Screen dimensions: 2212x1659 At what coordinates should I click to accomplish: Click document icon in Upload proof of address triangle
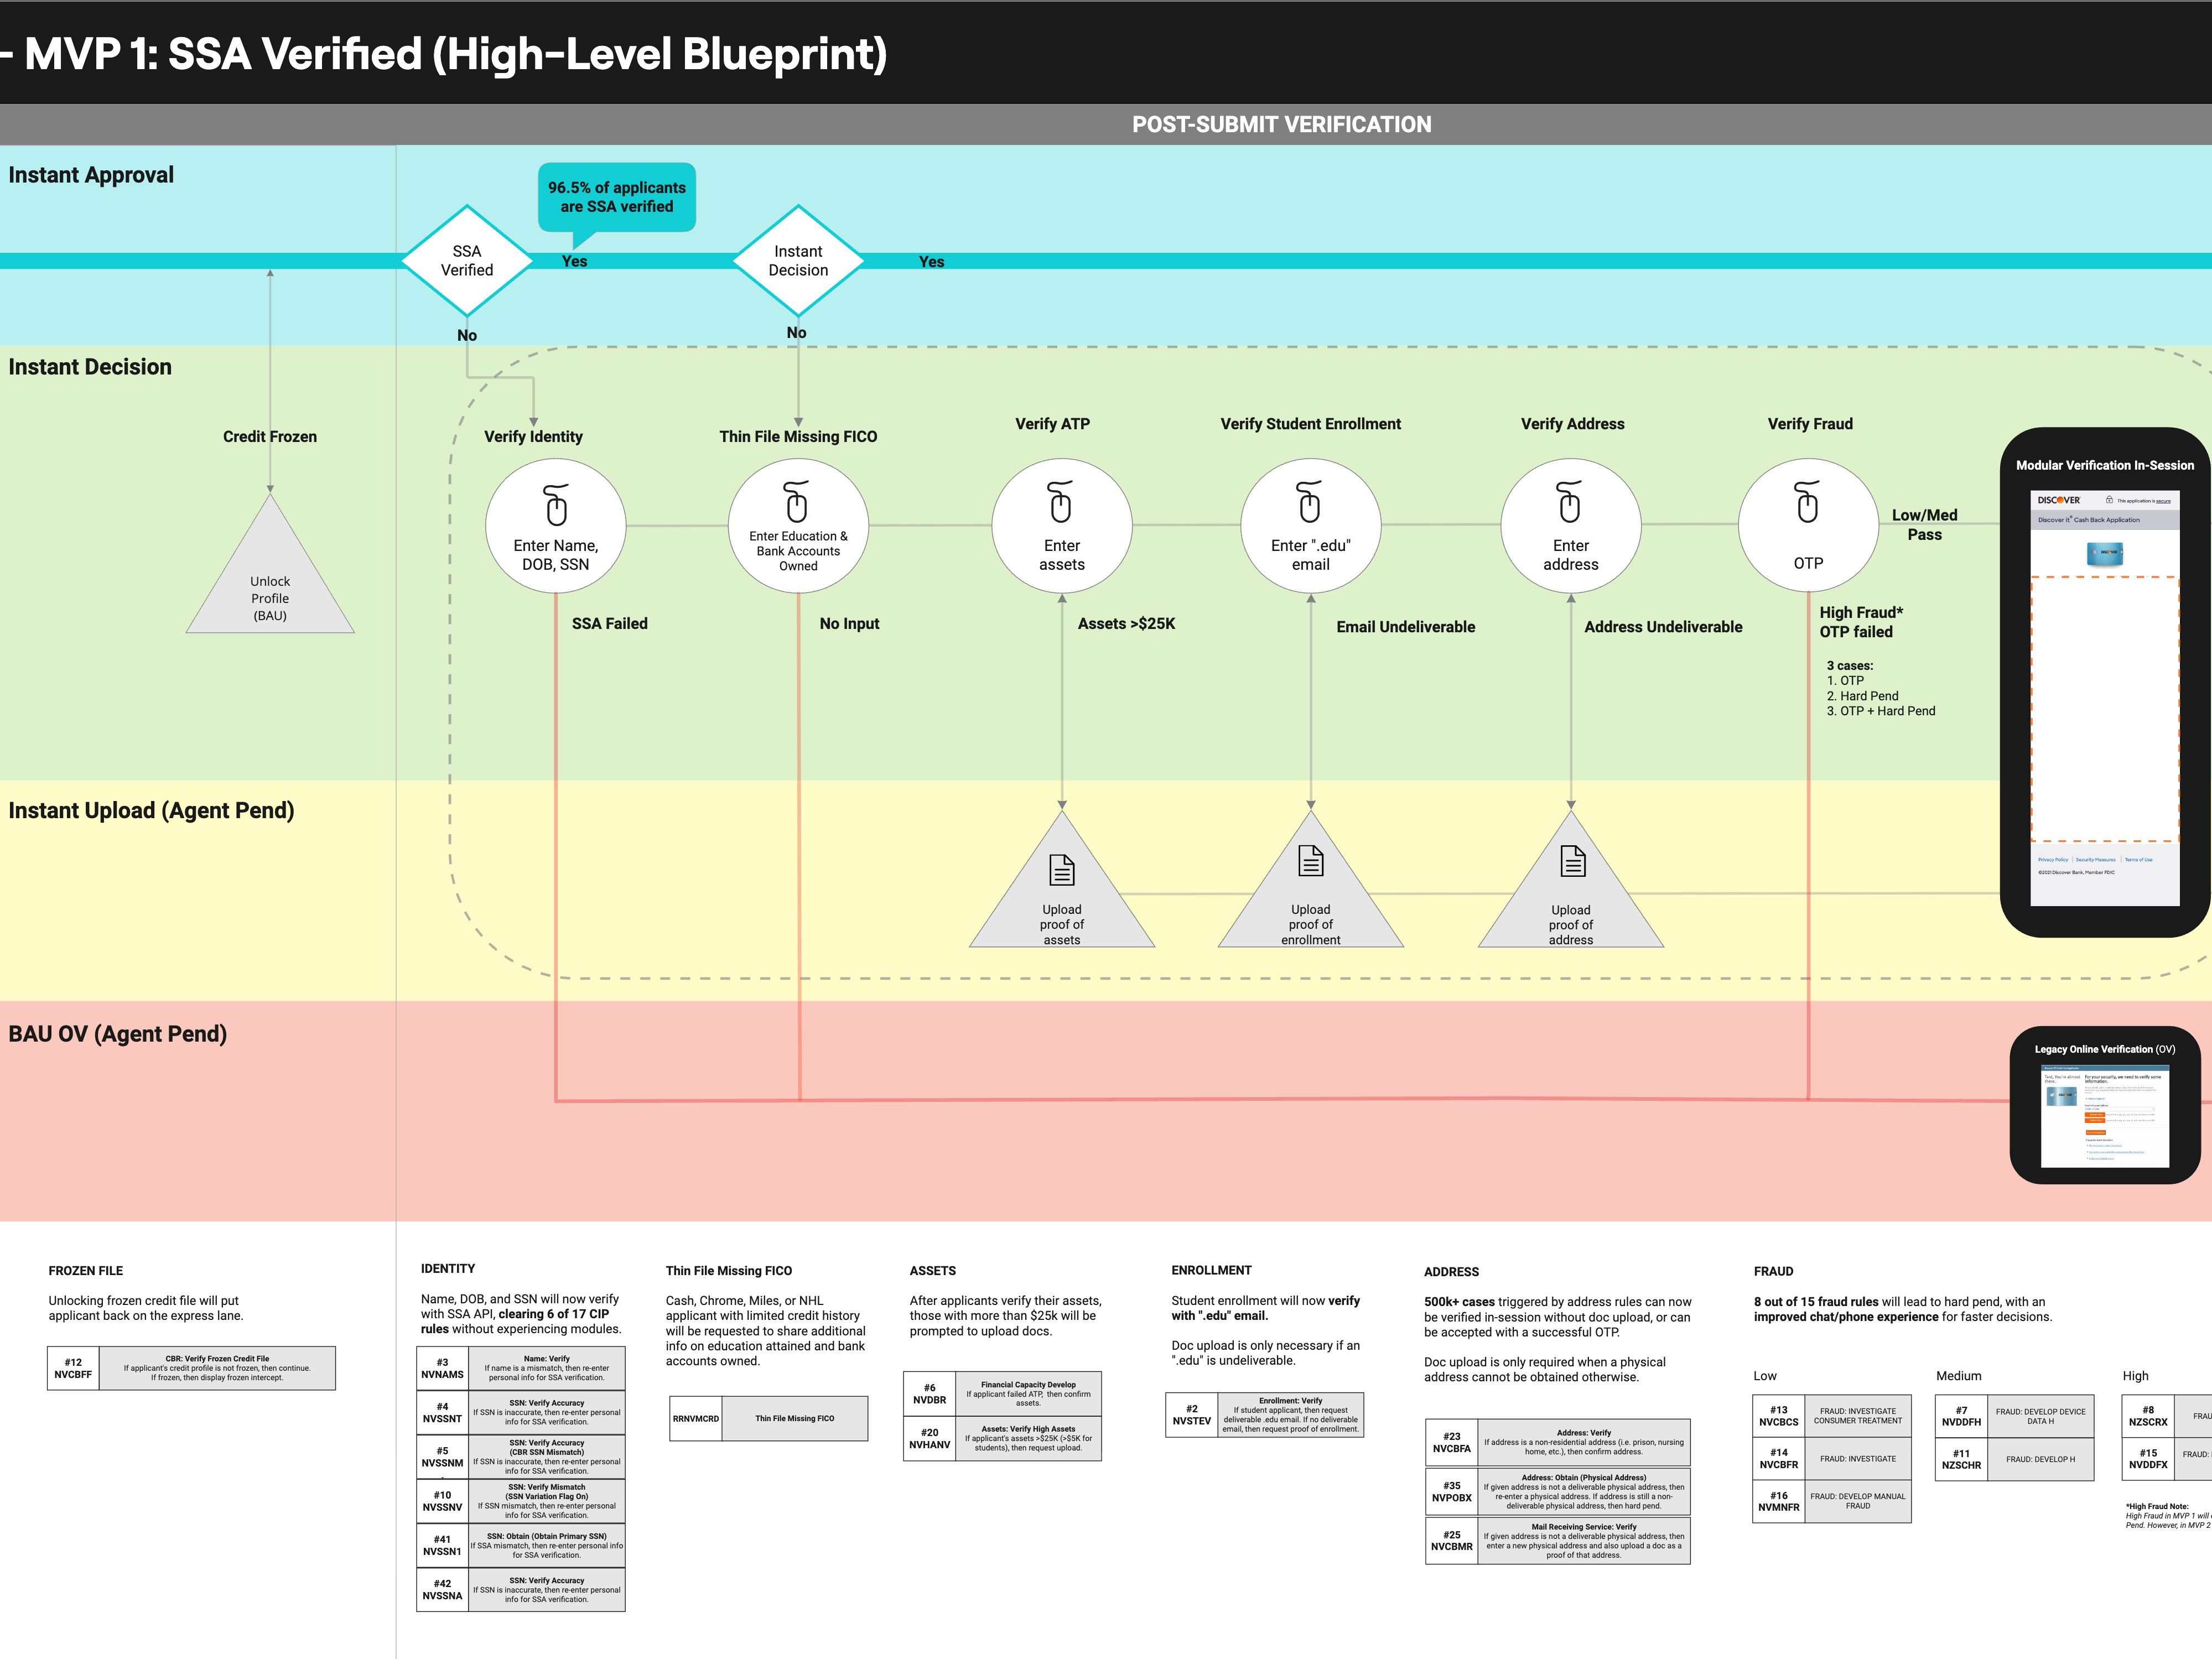[1573, 860]
